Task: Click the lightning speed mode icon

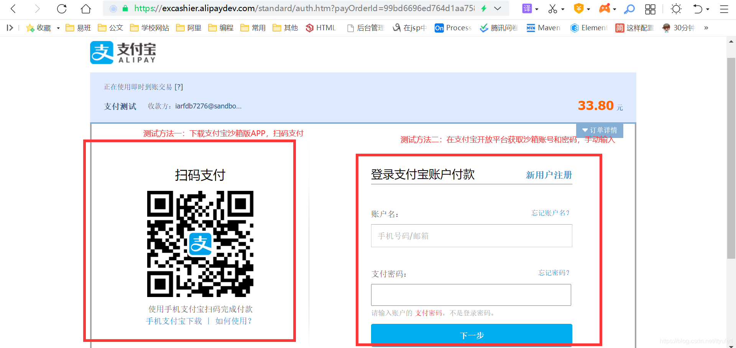Action: point(484,8)
